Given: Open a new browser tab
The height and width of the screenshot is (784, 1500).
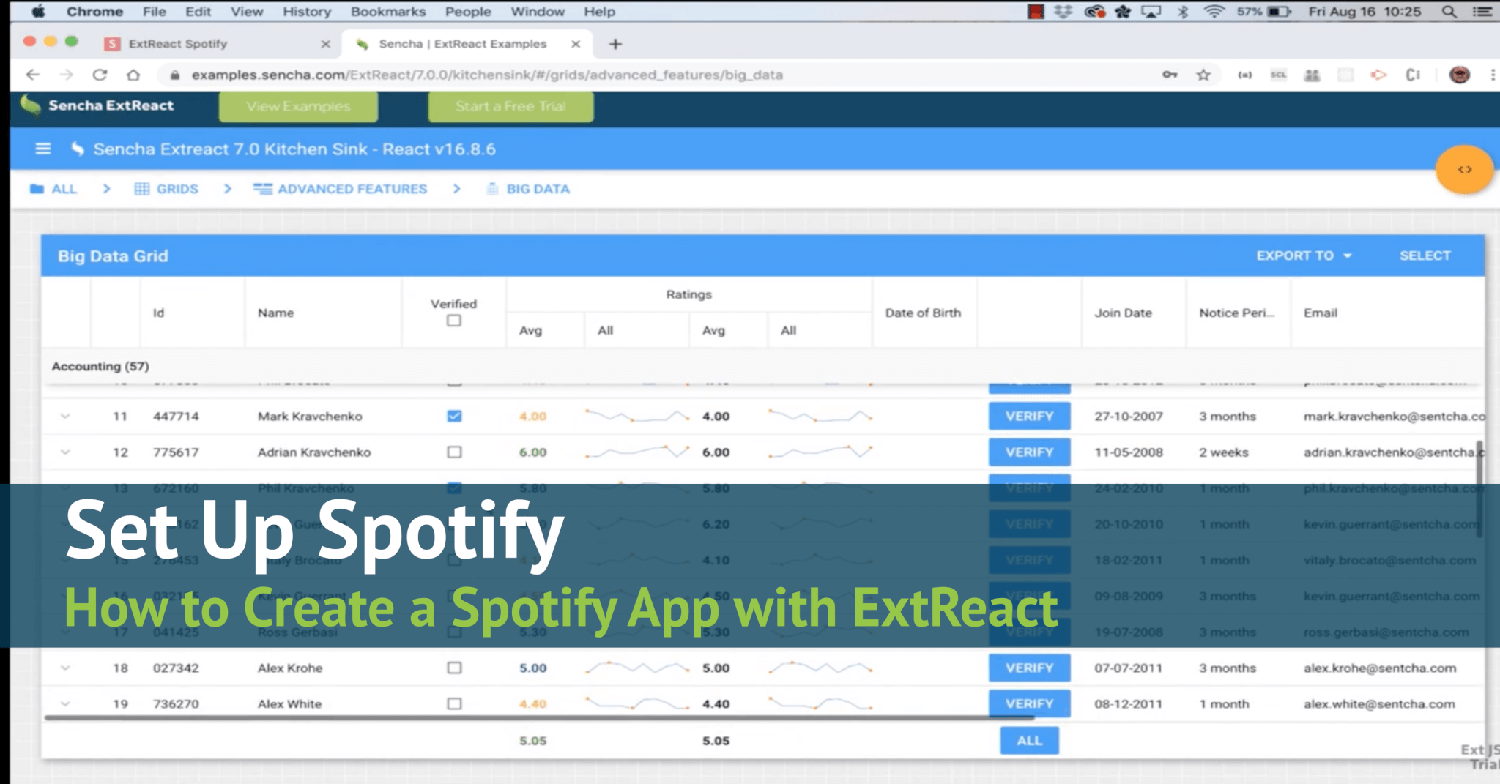Looking at the screenshot, I should (x=615, y=44).
